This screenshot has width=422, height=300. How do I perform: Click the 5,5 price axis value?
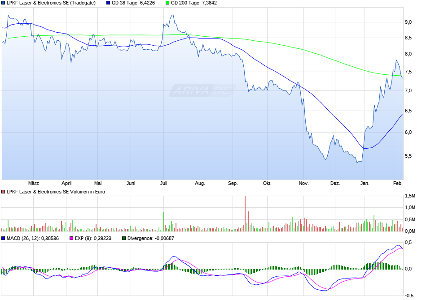click(408, 156)
